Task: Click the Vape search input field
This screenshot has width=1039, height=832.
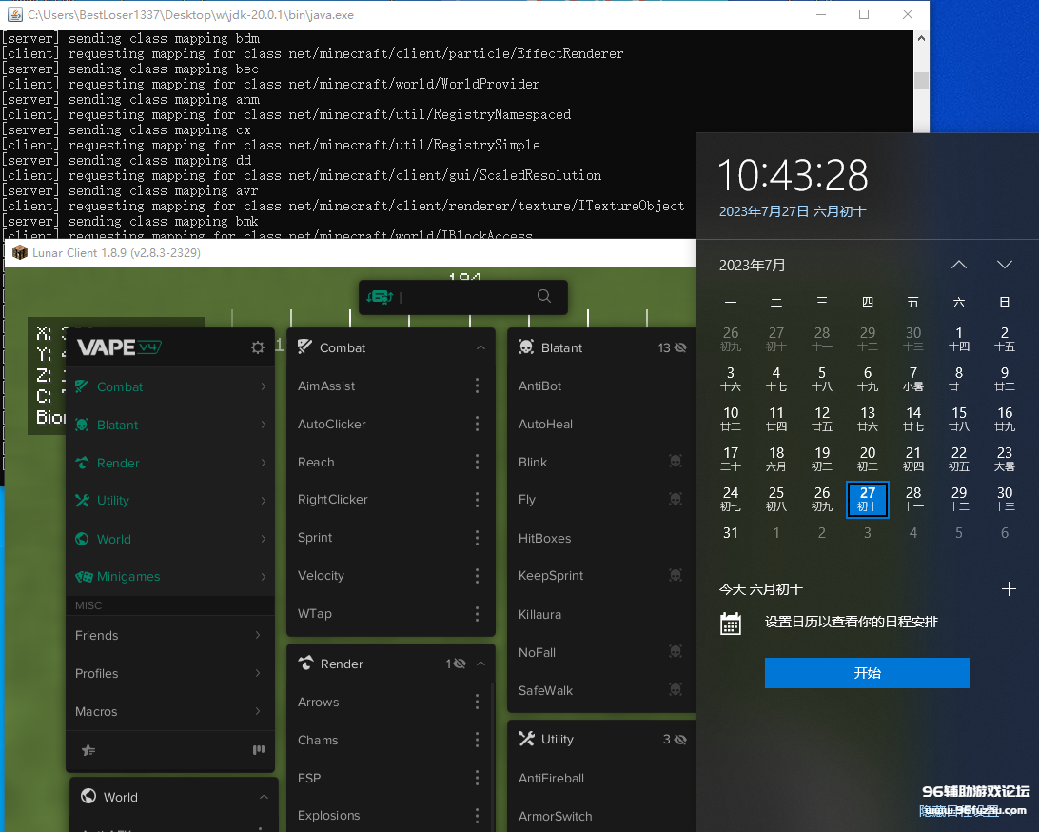Action: pos(466,297)
